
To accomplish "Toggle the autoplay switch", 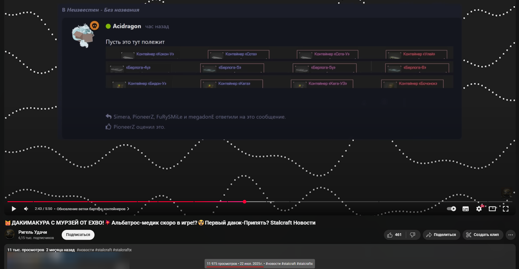I will tap(451, 209).
